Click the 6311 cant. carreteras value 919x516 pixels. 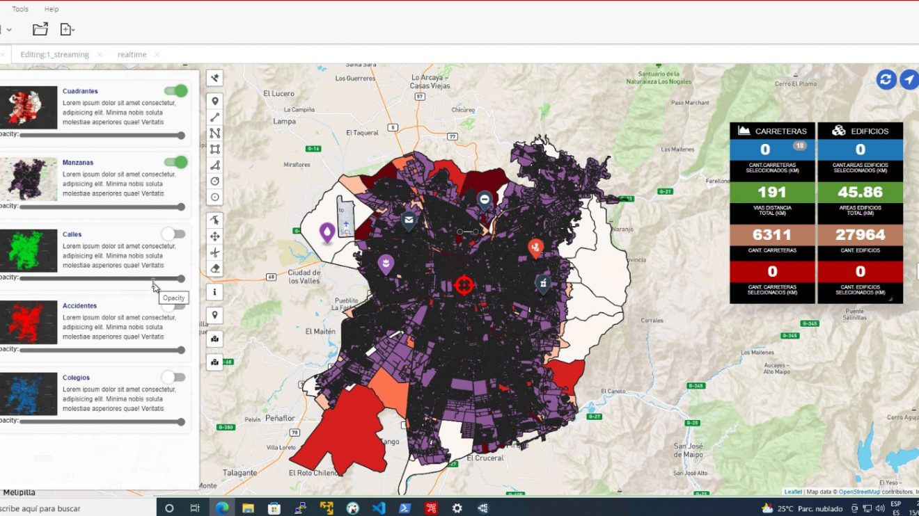(772, 235)
